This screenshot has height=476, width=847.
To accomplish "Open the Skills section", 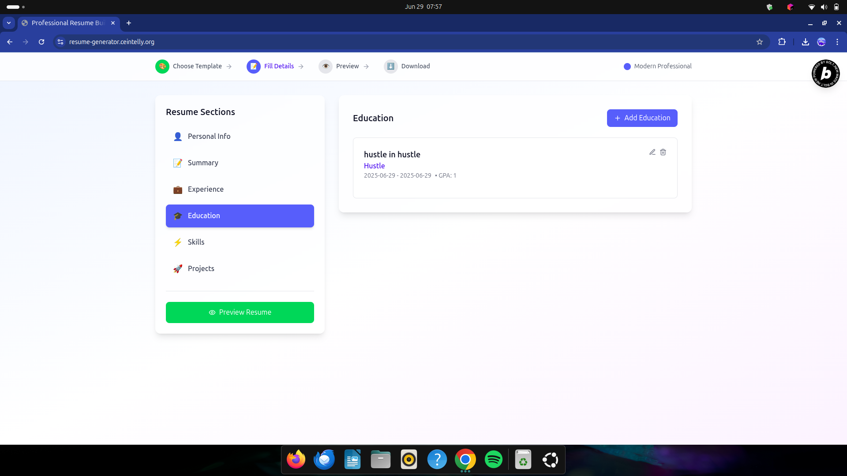I will click(196, 242).
